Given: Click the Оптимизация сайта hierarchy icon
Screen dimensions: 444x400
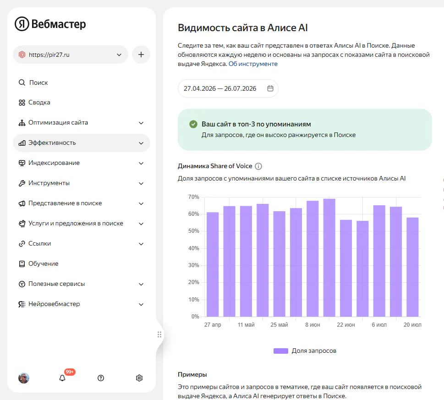Looking at the screenshot, I should pos(22,123).
